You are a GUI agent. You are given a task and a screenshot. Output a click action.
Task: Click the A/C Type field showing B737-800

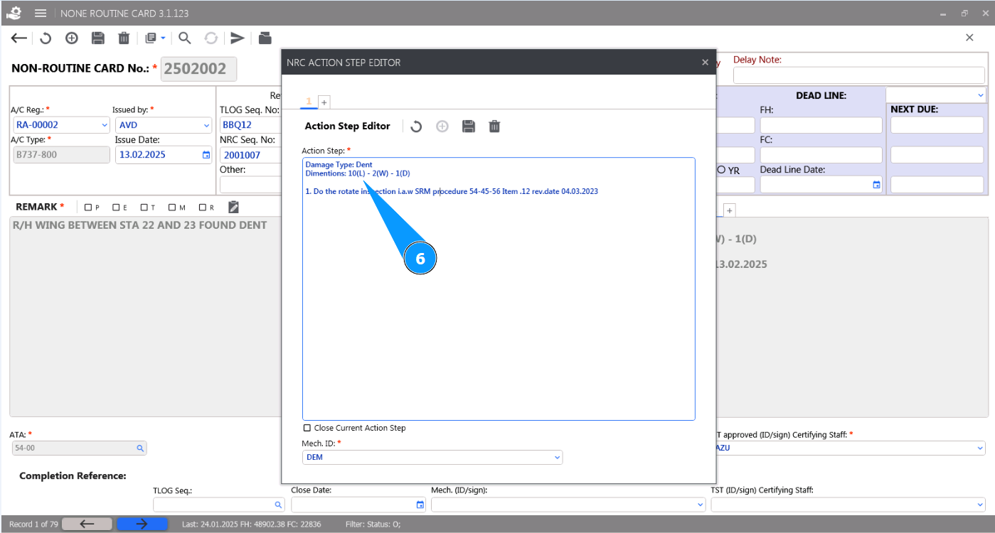click(60, 154)
